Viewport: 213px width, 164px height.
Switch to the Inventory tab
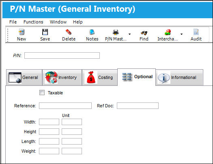point(62,77)
